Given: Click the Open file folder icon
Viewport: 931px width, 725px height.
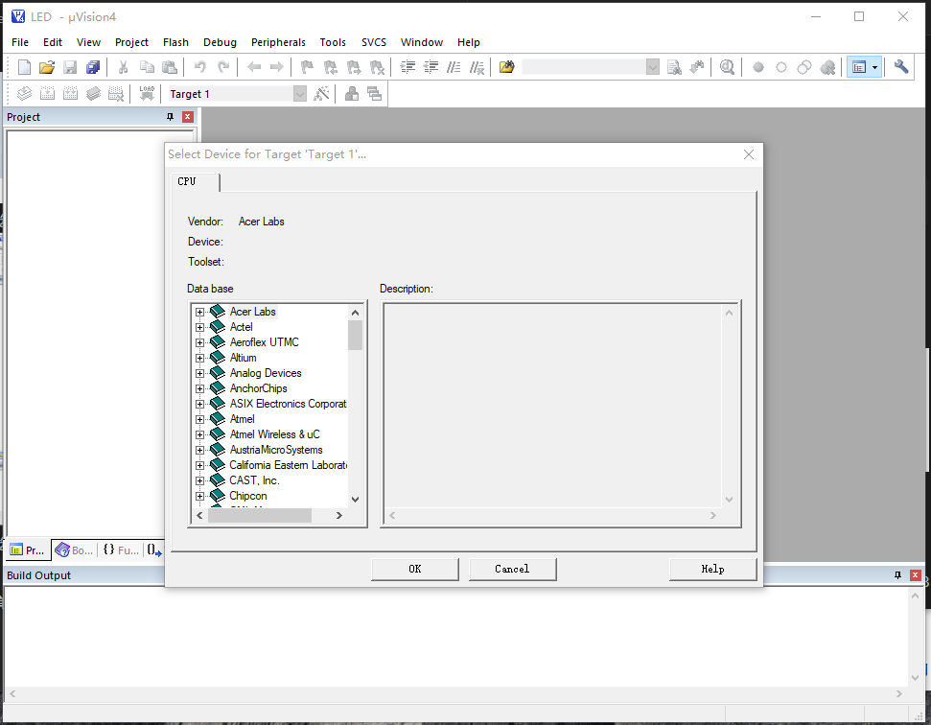Looking at the screenshot, I should (x=46, y=67).
